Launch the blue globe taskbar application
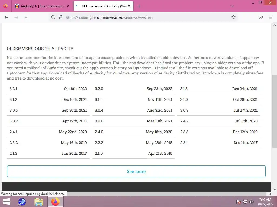The width and height of the screenshot is (277, 207). pyautogui.click(x=22, y=202)
